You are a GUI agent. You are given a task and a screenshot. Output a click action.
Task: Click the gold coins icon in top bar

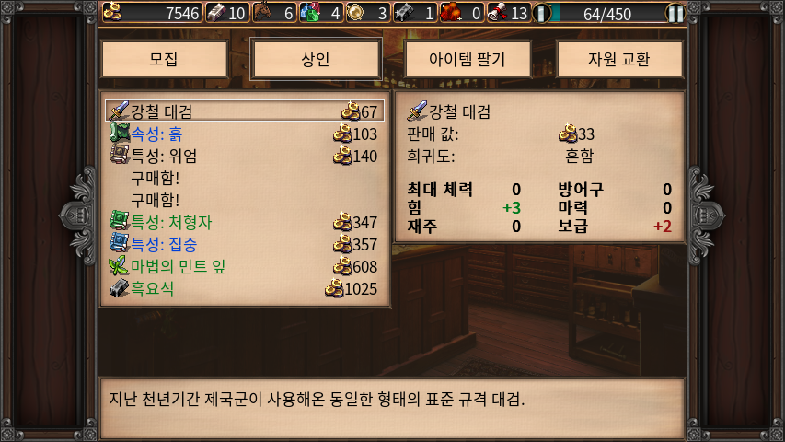(x=112, y=12)
